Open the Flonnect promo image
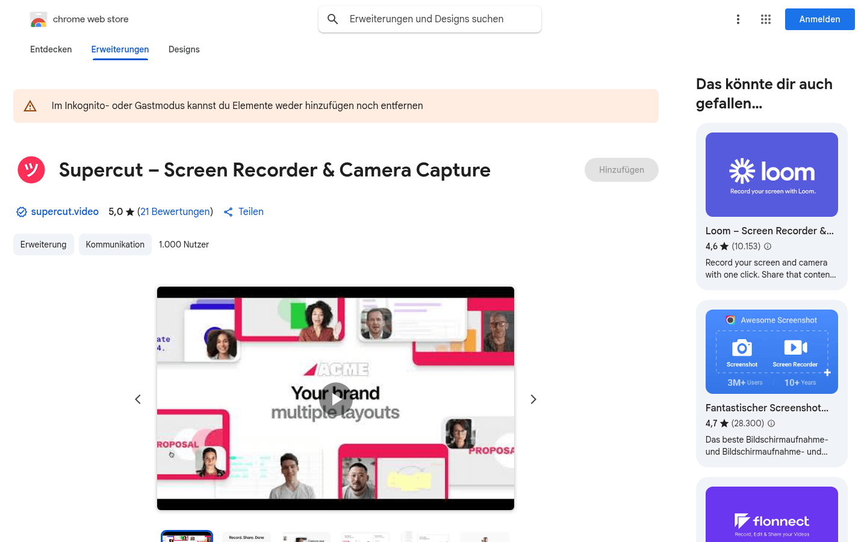This screenshot has height=542, width=867. 772,514
